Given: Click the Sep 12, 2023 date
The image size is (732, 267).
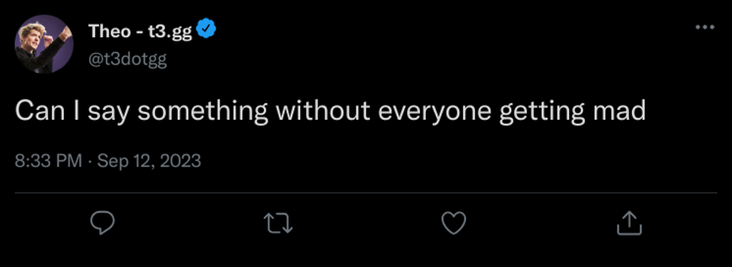Looking at the screenshot, I should pos(149,161).
